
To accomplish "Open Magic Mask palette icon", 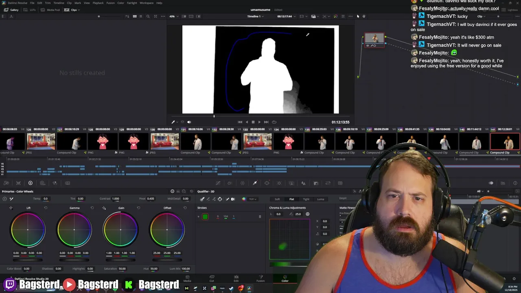I will pyautogui.click(x=291, y=183).
